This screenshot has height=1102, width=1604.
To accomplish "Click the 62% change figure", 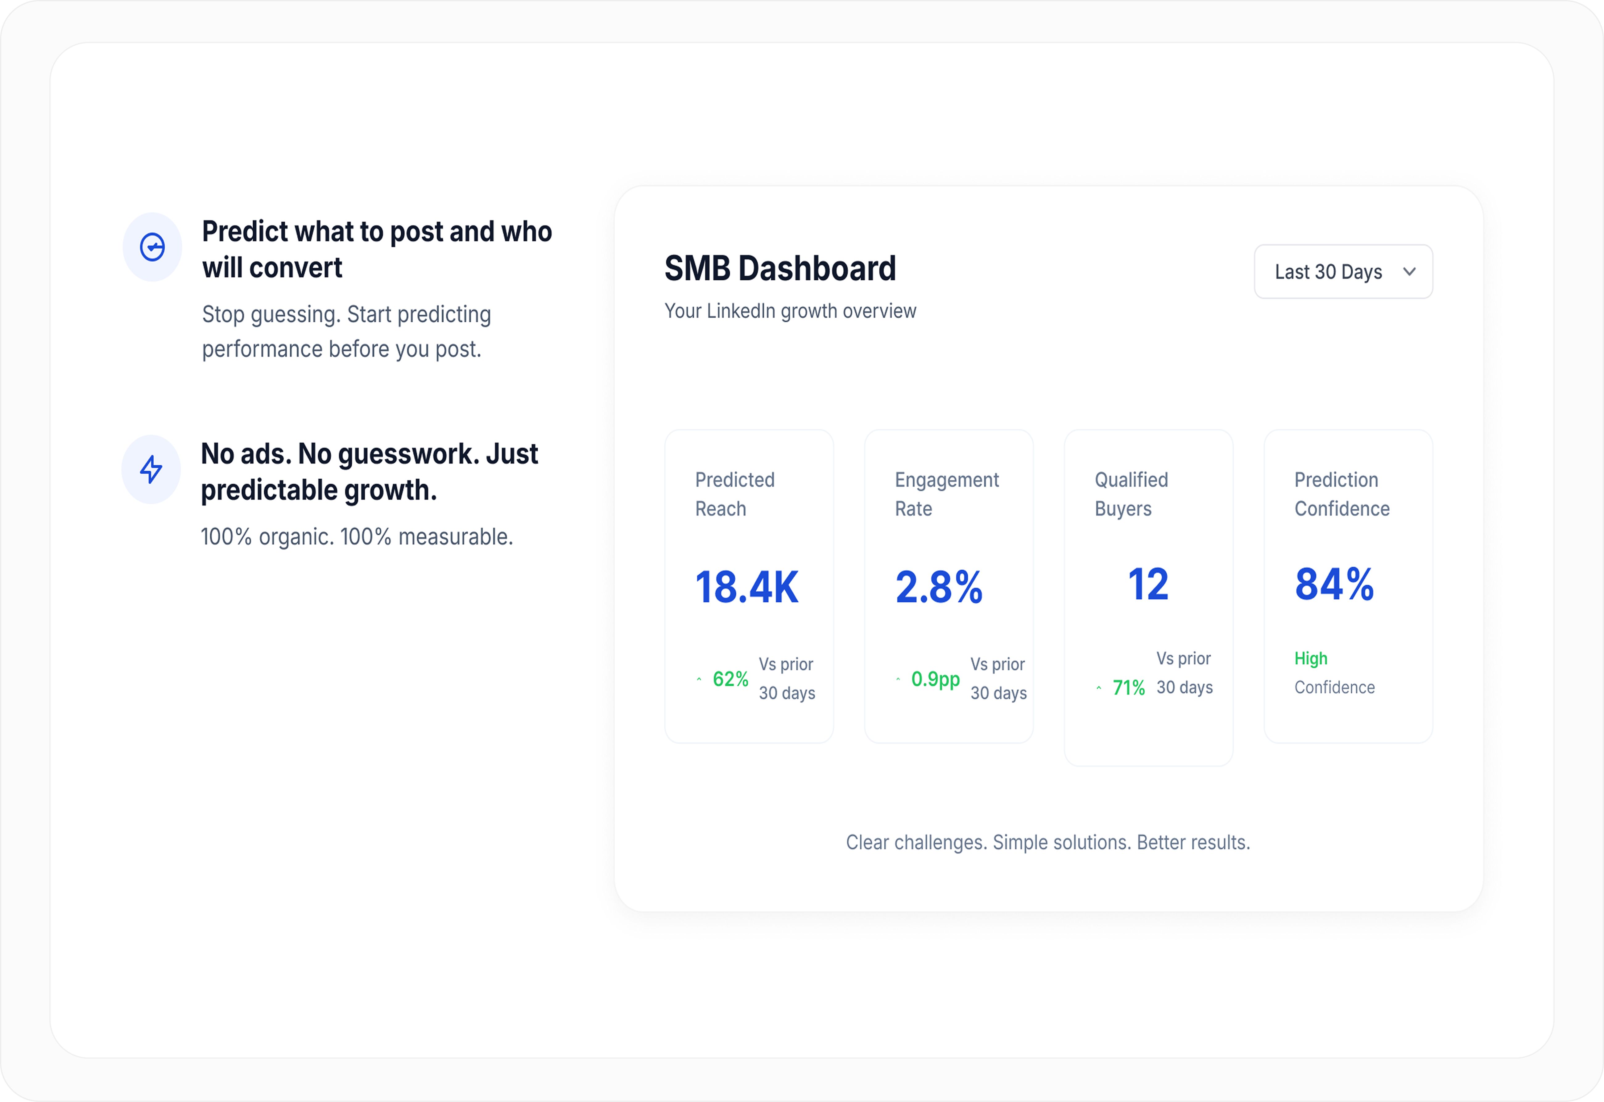I will (x=730, y=679).
